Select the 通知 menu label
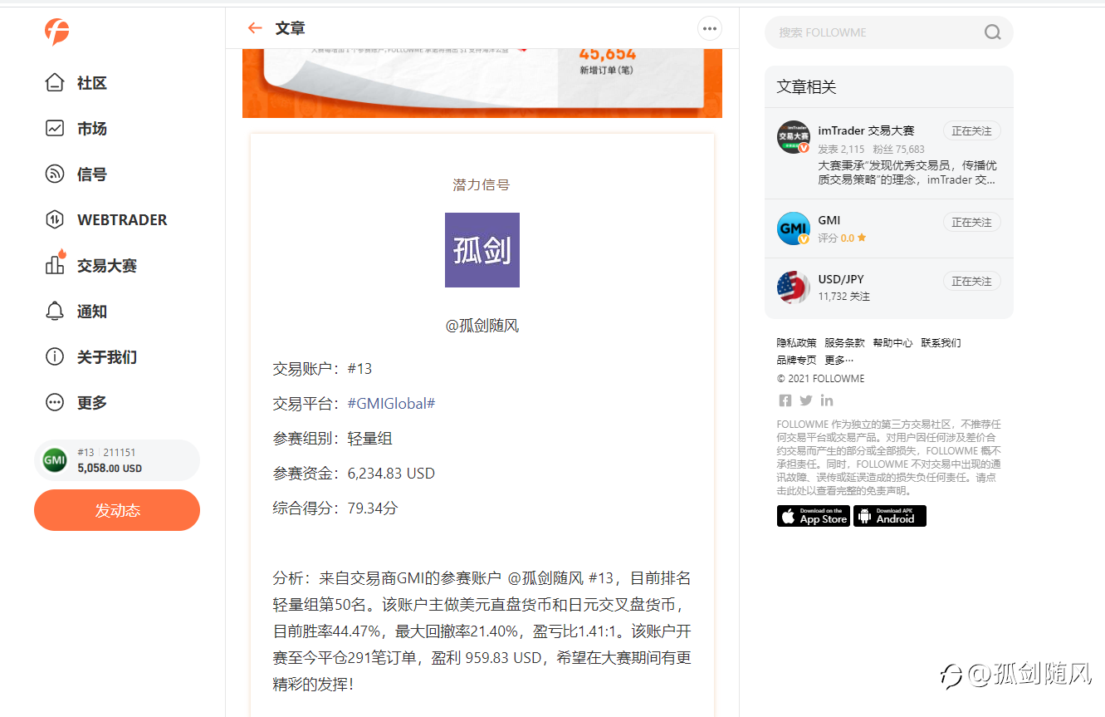Screen dimensions: 1105x717 [x=92, y=312]
